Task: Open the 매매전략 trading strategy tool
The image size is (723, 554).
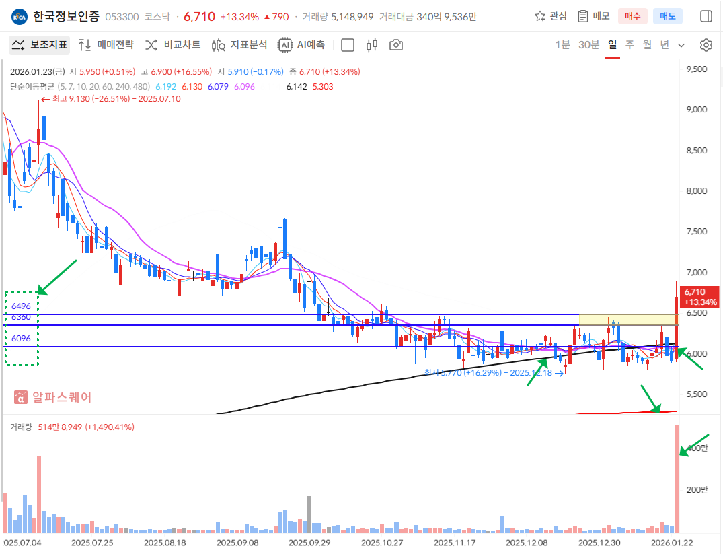Action: (x=106, y=45)
